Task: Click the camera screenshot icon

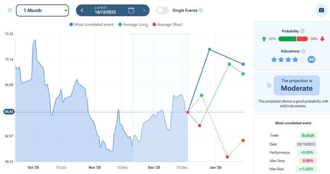Action: (321, 10)
